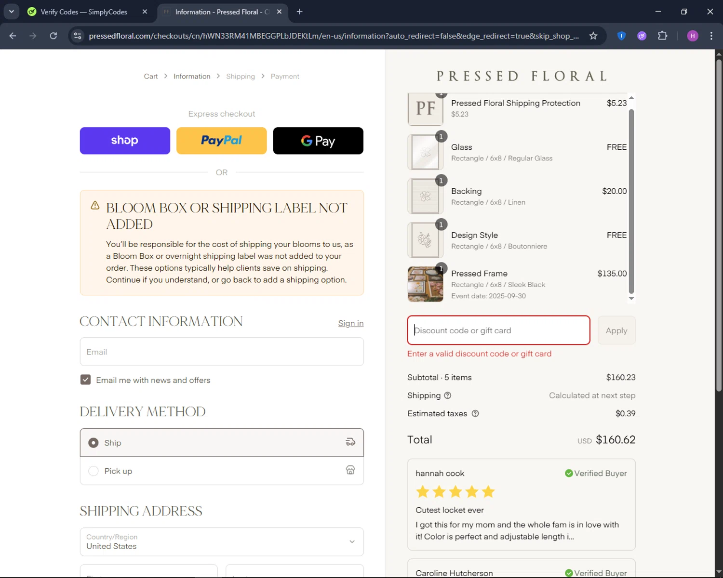The width and height of the screenshot is (723, 578).
Task: Select the Pick up delivery method
Action: 222,471
